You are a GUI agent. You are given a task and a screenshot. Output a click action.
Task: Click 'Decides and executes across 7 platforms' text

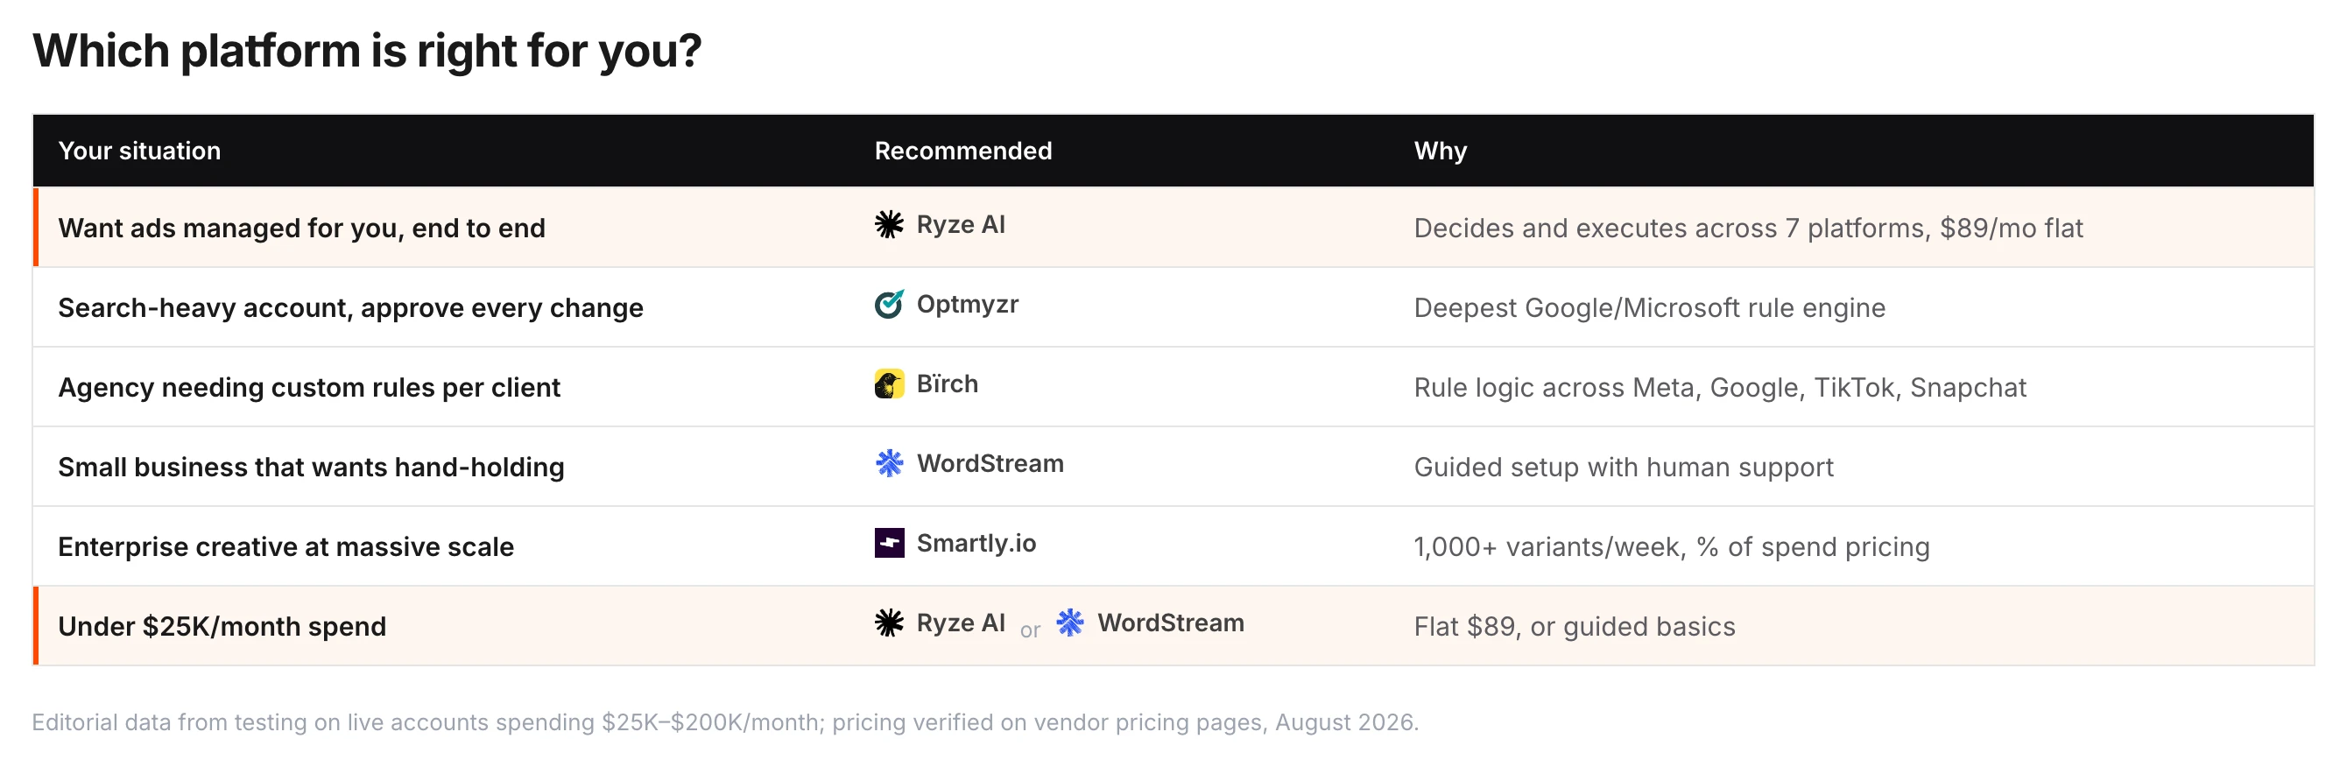1671,228
